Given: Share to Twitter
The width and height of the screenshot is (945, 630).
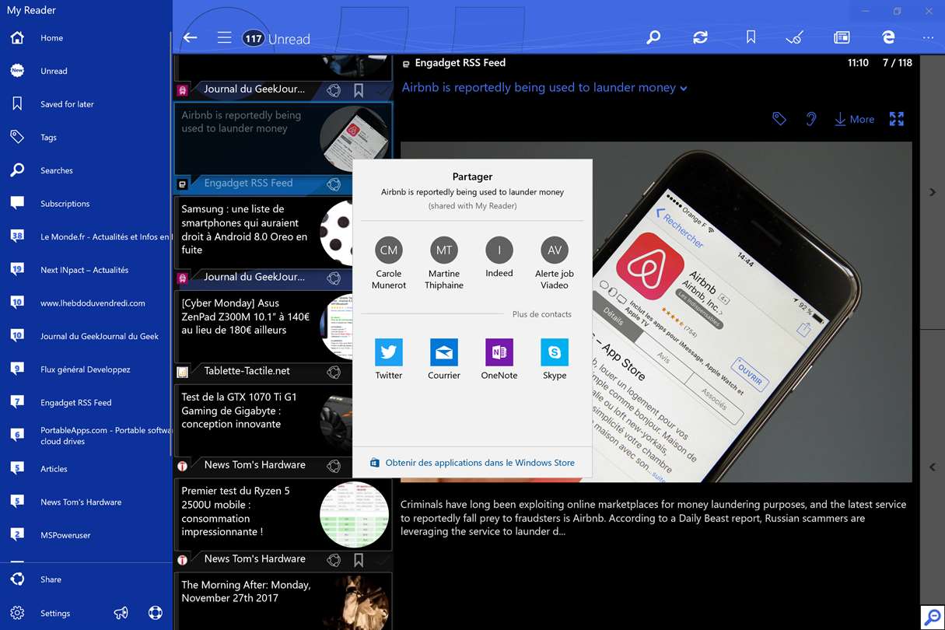Looking at the screenshot, I should 389,359.
